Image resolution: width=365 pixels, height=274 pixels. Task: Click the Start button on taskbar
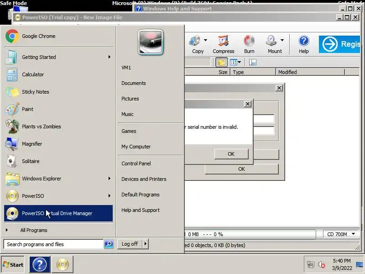point(13,265)
